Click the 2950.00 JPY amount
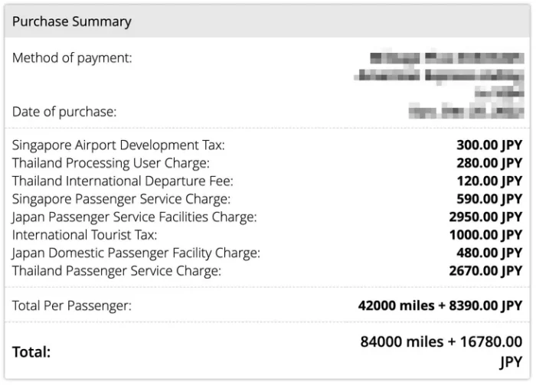This screenshot has height=385, width=536. point(485,217)
